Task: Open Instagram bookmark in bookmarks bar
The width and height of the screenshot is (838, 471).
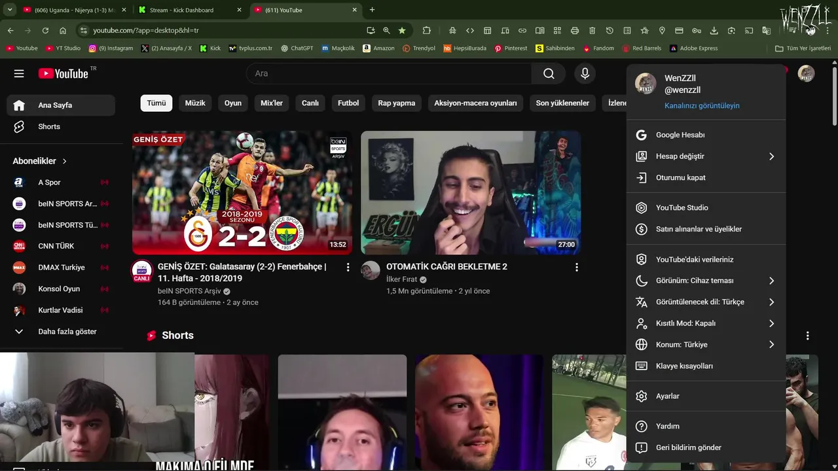Action: pos(111,48)
